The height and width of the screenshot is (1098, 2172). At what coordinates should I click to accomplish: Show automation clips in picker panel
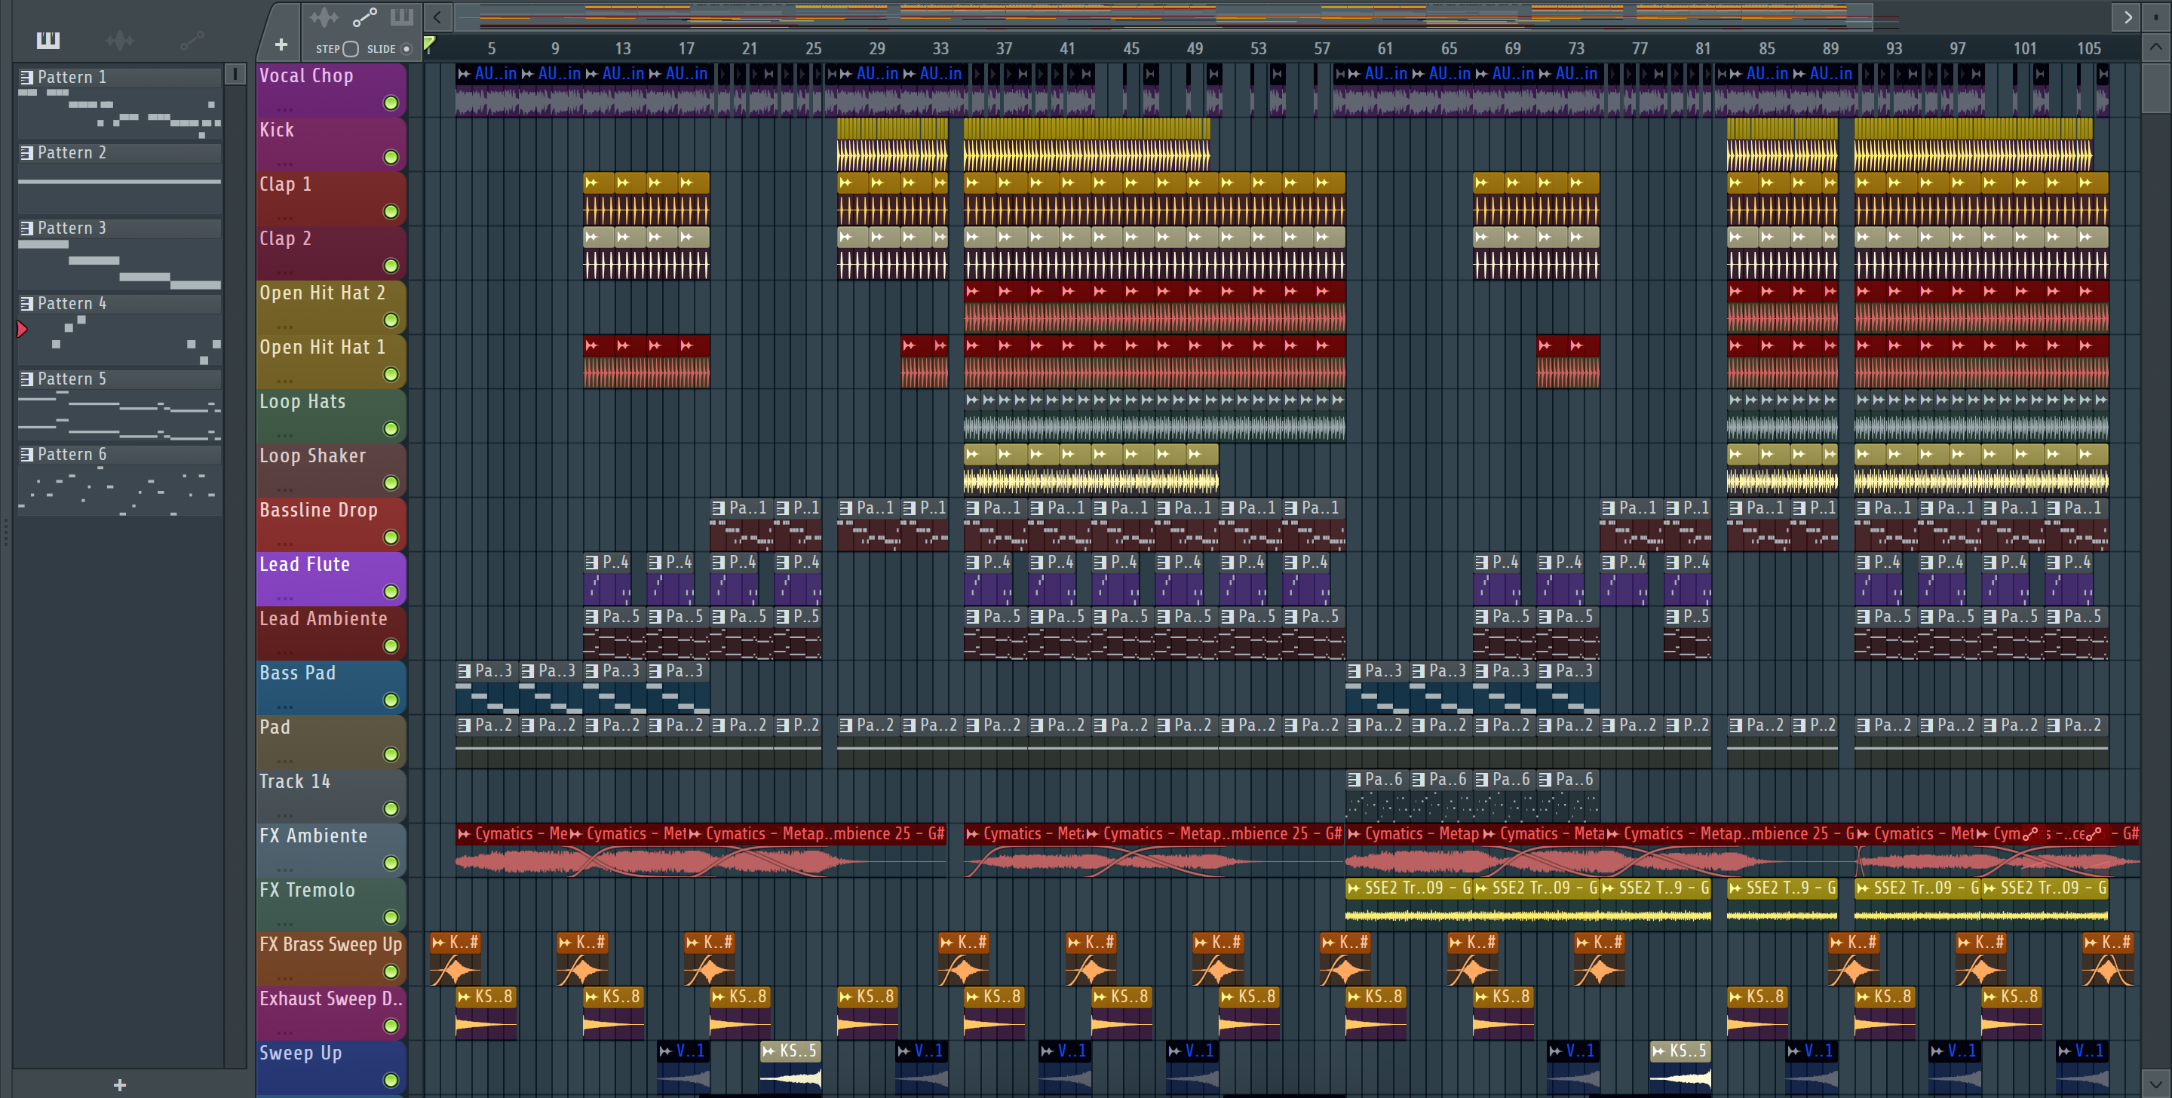pyautogui.click(x=192, y=40)
